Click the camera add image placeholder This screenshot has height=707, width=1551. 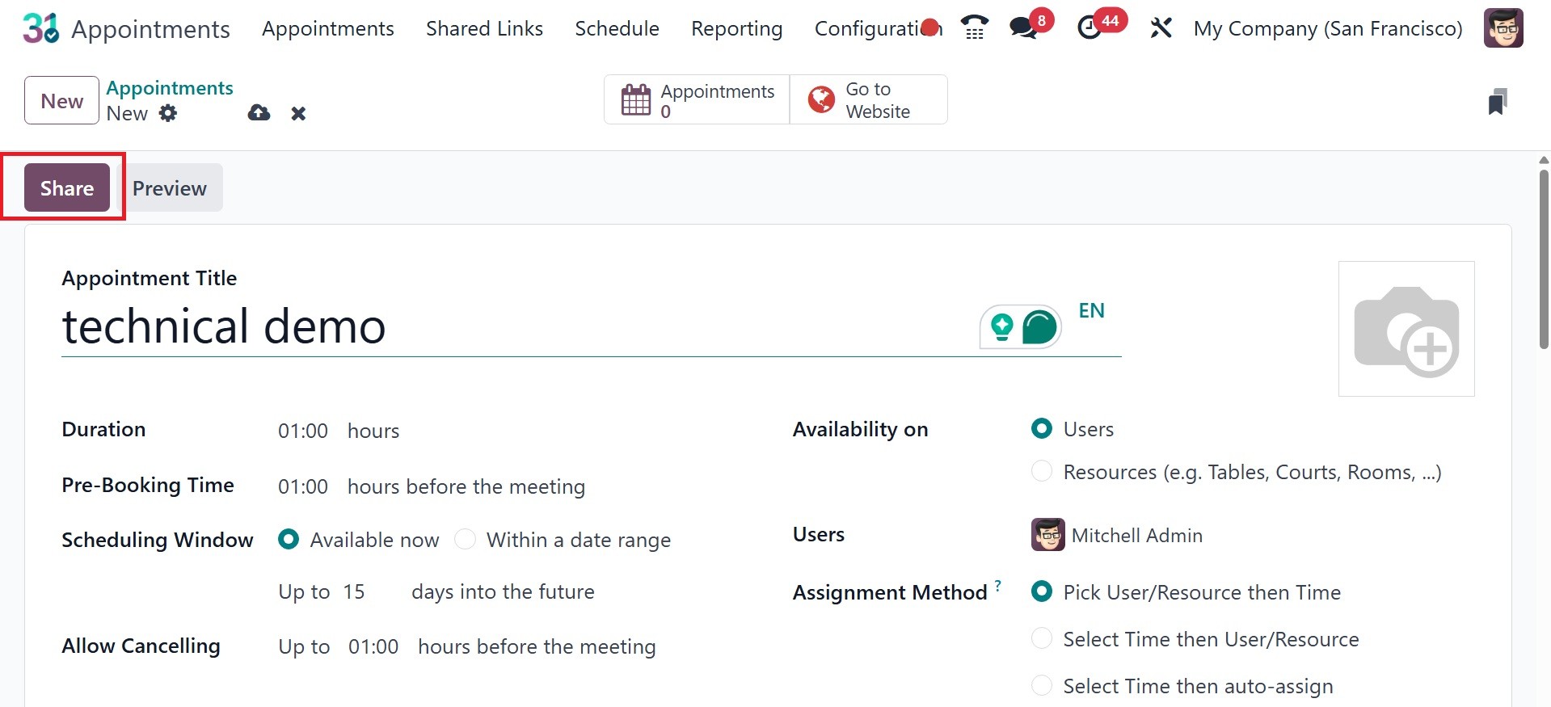(x=1406, y=329)
